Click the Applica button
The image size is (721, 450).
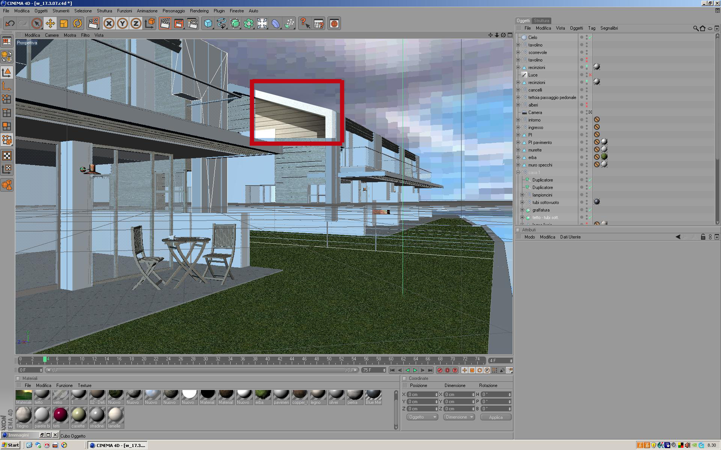496,417
